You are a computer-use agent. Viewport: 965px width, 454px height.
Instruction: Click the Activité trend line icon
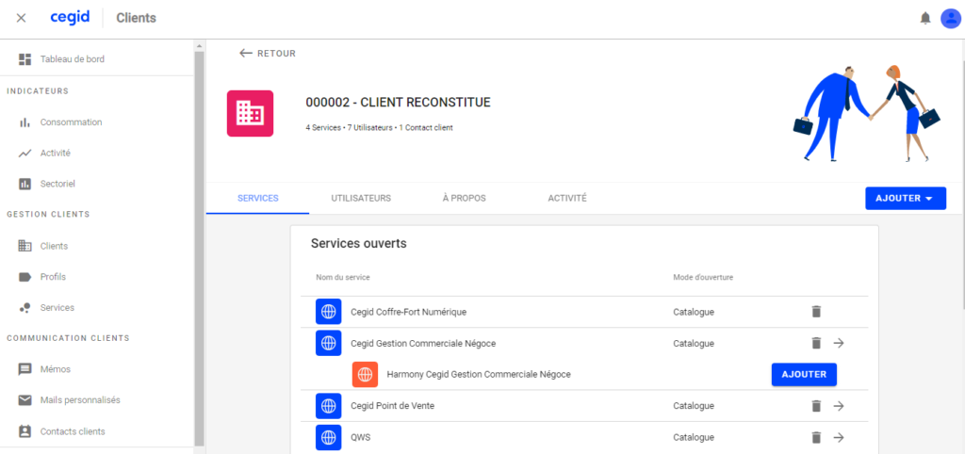pyautogui.click(x=25, y=154)
